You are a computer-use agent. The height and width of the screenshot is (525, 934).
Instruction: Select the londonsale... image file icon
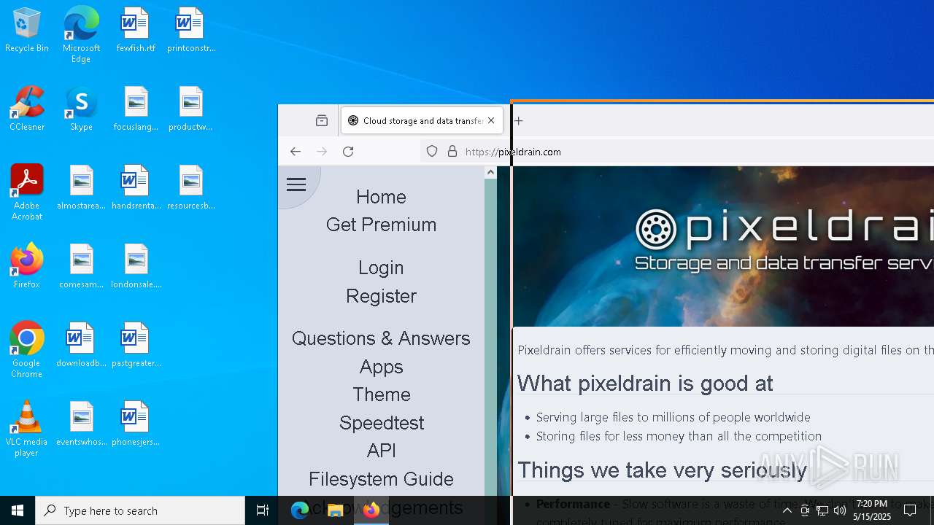pyautogui.click(x=136, y=267)
